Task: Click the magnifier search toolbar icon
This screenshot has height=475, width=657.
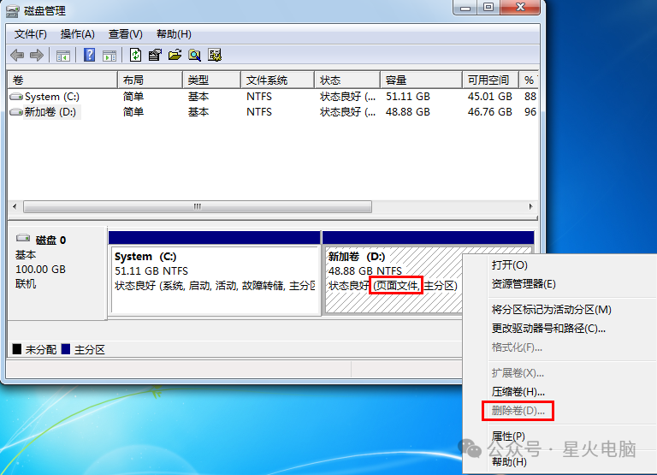Action: point(195,56)
